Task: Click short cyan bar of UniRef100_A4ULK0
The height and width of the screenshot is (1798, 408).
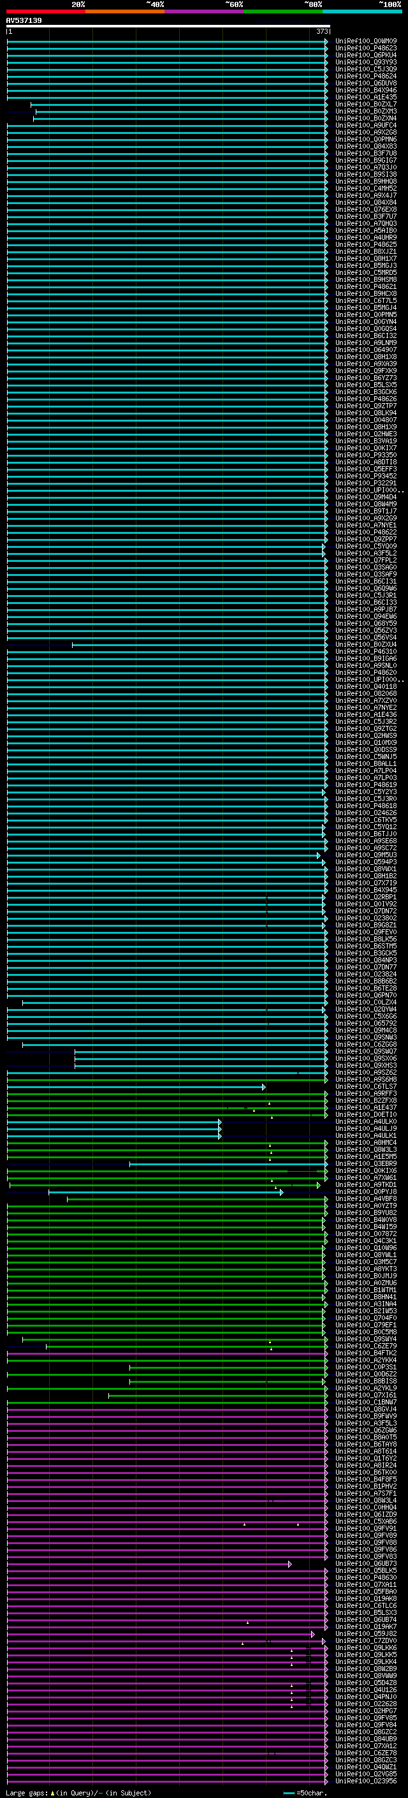Action: click(x=113, y=1123)
